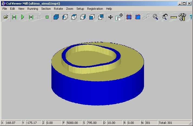Open the Setup menu
This screenshot has height=126, width=193.
(x=80, y=9)
